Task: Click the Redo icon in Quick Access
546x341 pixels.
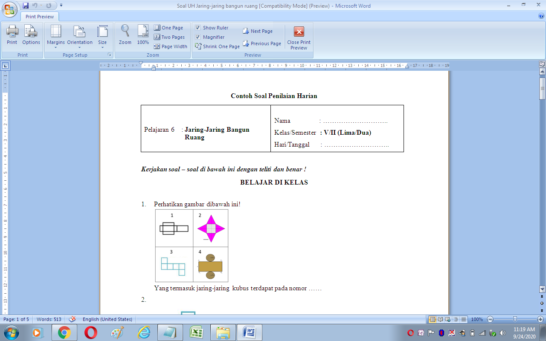Action: click(49, 6)
